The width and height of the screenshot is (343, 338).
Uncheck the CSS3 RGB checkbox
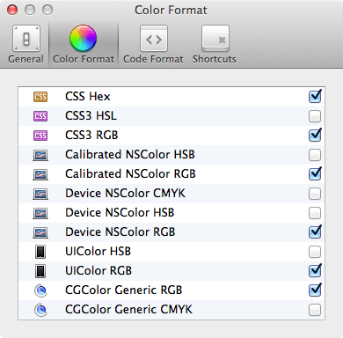click(315, 136)
